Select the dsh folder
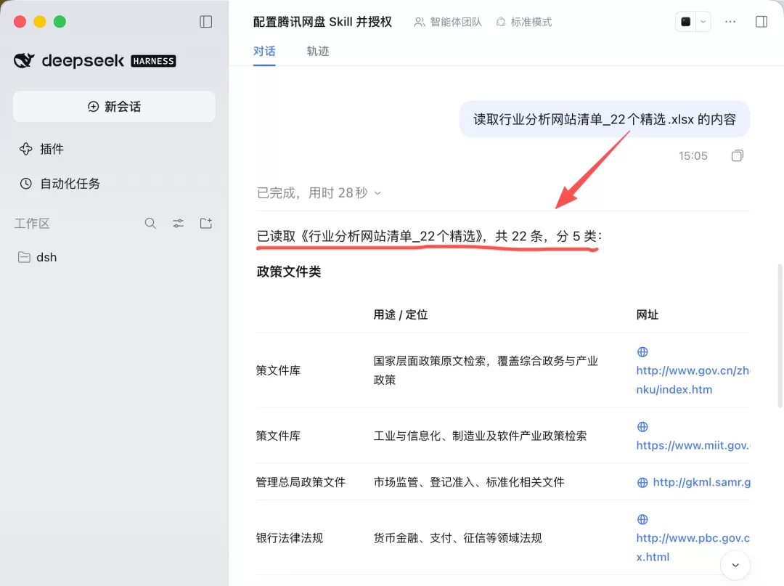This screenshot has height=586, width=784. coord(38,258)
